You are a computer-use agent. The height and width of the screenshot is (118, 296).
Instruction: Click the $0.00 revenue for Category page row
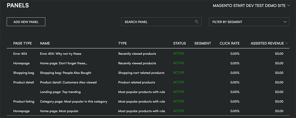[279, 102]
